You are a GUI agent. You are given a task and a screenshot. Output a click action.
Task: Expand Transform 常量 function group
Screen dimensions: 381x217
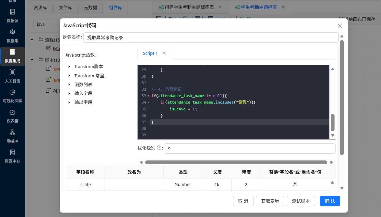(x=69, y=76)
